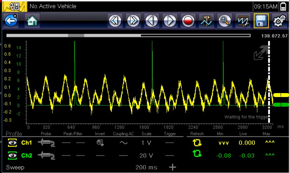Go to the Home screen
Image resolution: width=290 pixels, height=173 pixels.
tap(32, 21)
